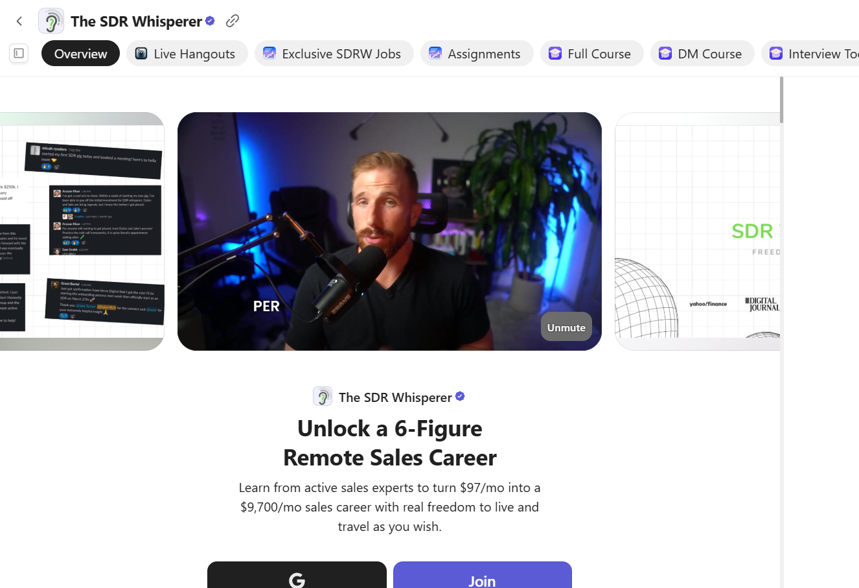Viewport: 859px width, 588px height.
Task: Toggle the sidebar panel icon
Action: click(x=19, y=53)
